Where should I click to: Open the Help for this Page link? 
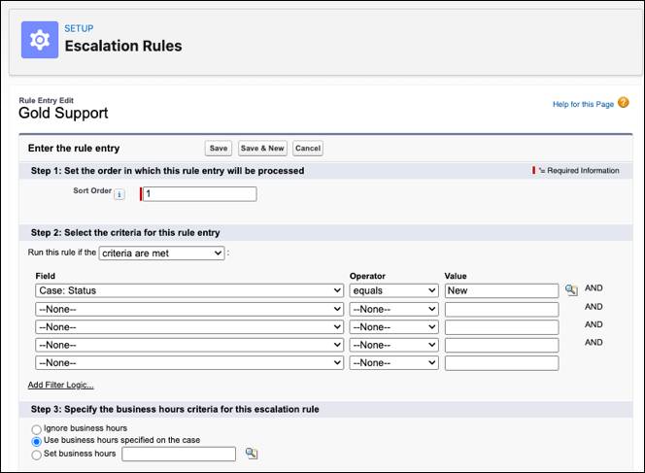tap(583, 104)
